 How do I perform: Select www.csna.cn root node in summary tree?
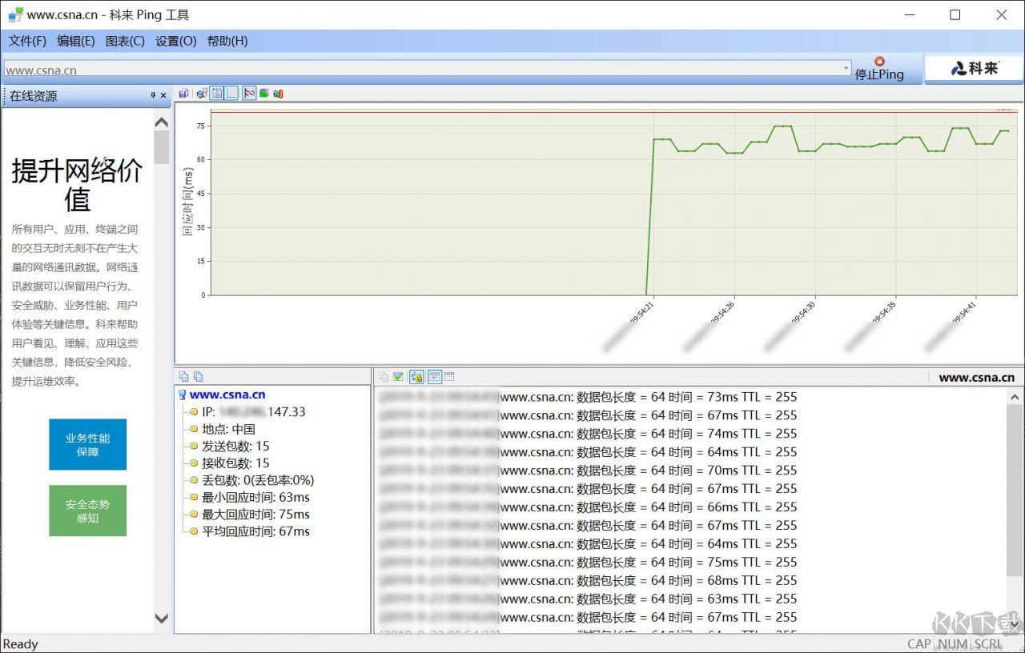[x=227, y=395]
